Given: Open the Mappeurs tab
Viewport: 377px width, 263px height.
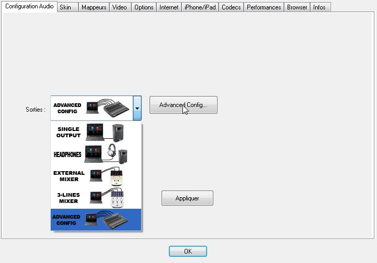Looking at the screenshot, I should pos(94,7).
